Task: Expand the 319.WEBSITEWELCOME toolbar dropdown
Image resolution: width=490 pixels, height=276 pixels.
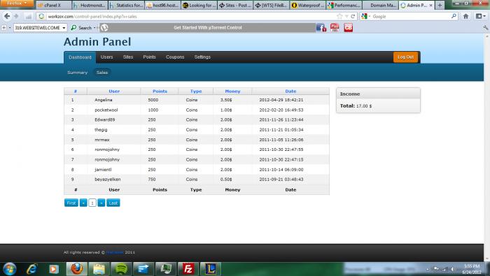Action: point(64,28)
